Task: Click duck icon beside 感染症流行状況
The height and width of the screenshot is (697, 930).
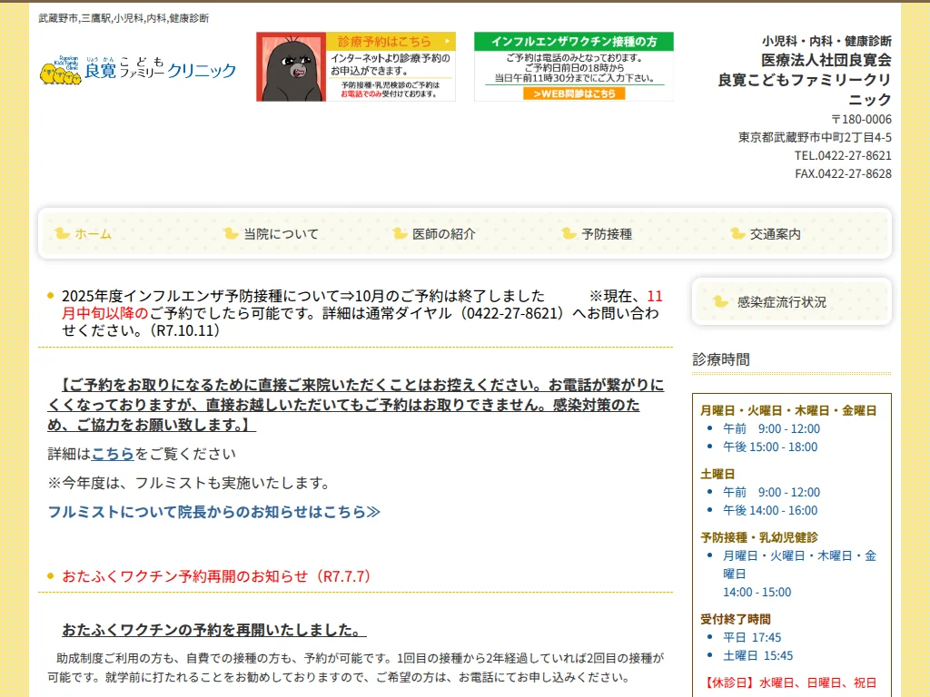Action: point(720,301)
